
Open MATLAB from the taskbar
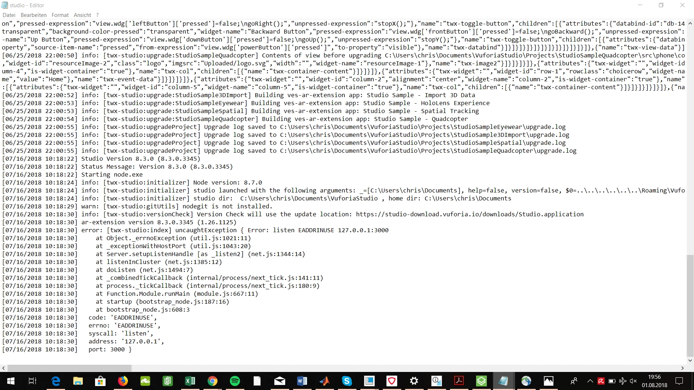(x=325, y=381)
